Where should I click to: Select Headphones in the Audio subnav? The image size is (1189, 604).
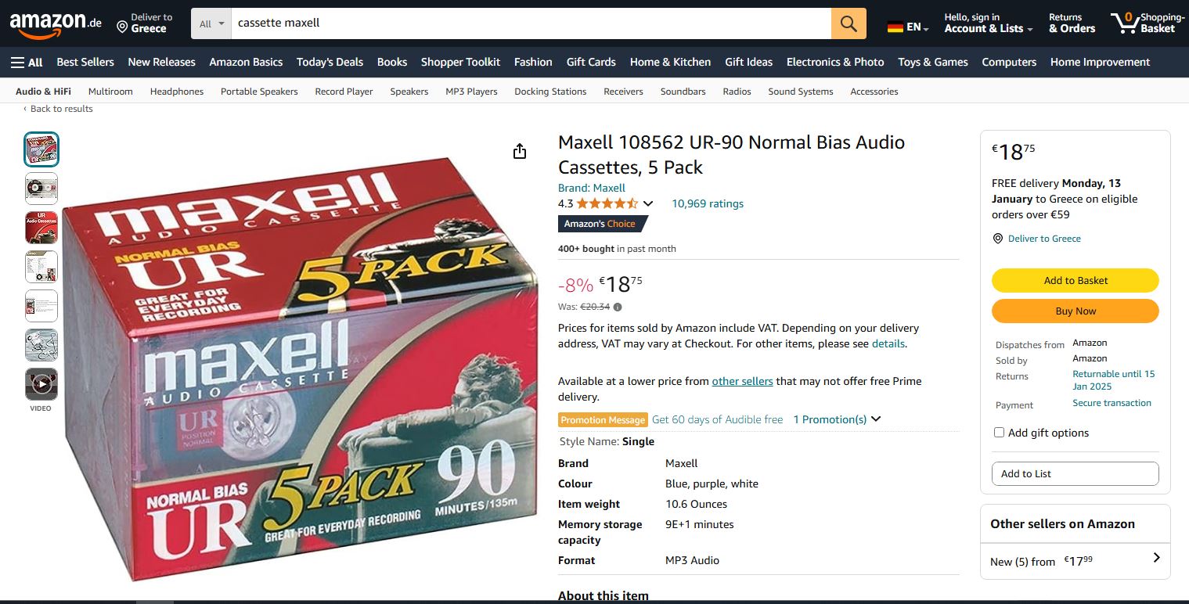(177, 92)
